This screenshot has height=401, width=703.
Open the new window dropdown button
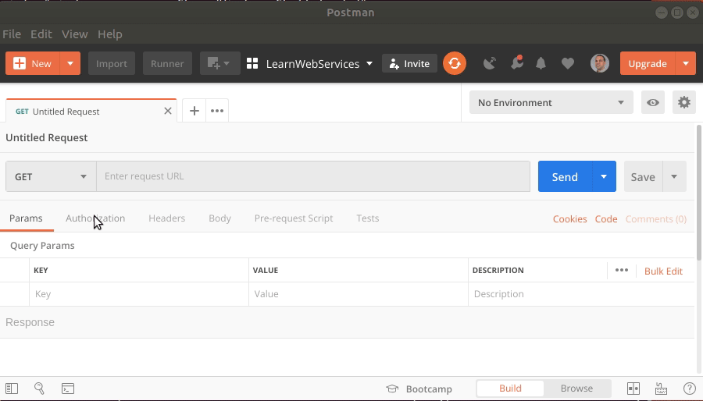(x=219, y=63)
